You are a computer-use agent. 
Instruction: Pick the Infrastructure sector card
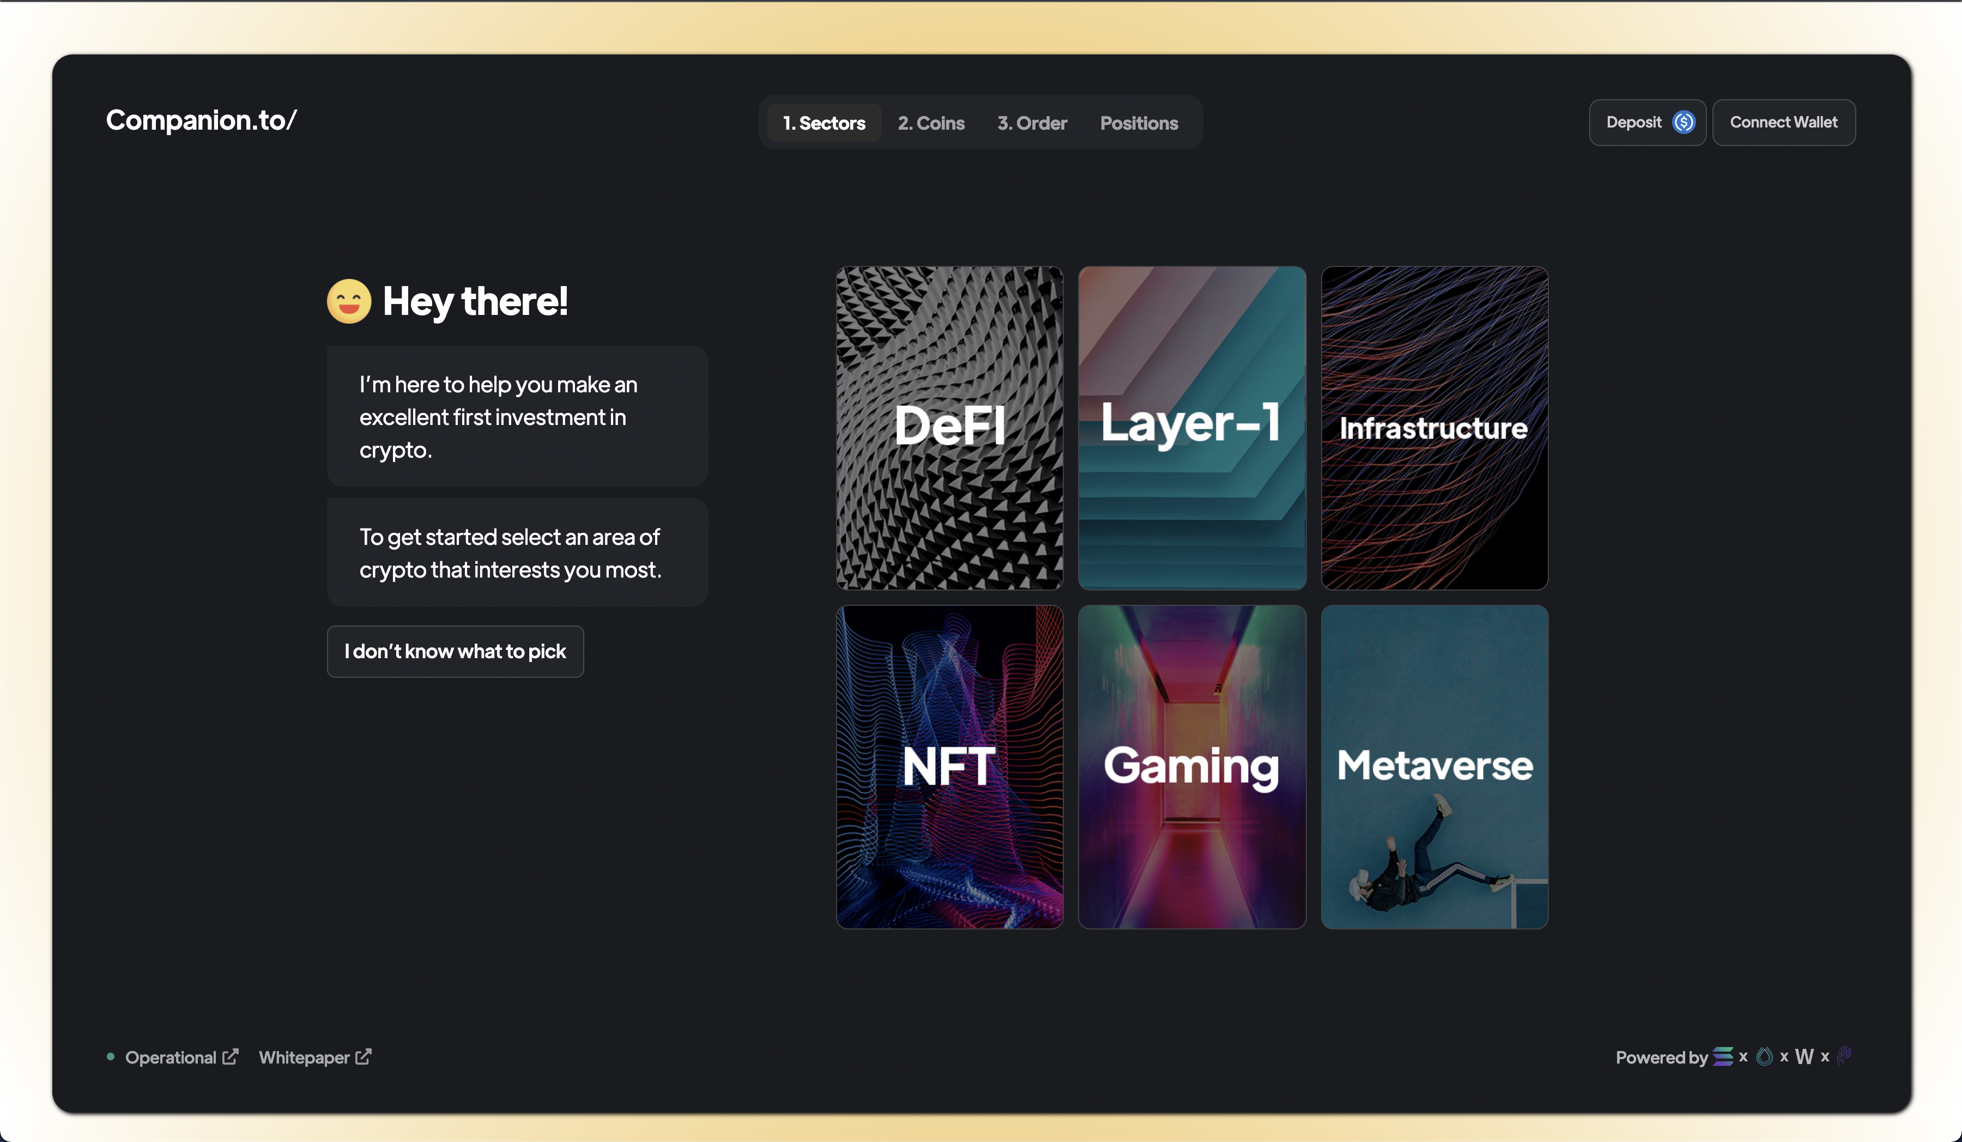1434,428
